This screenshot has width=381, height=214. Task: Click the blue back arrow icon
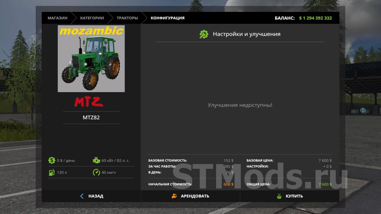(x=82, y=196)
